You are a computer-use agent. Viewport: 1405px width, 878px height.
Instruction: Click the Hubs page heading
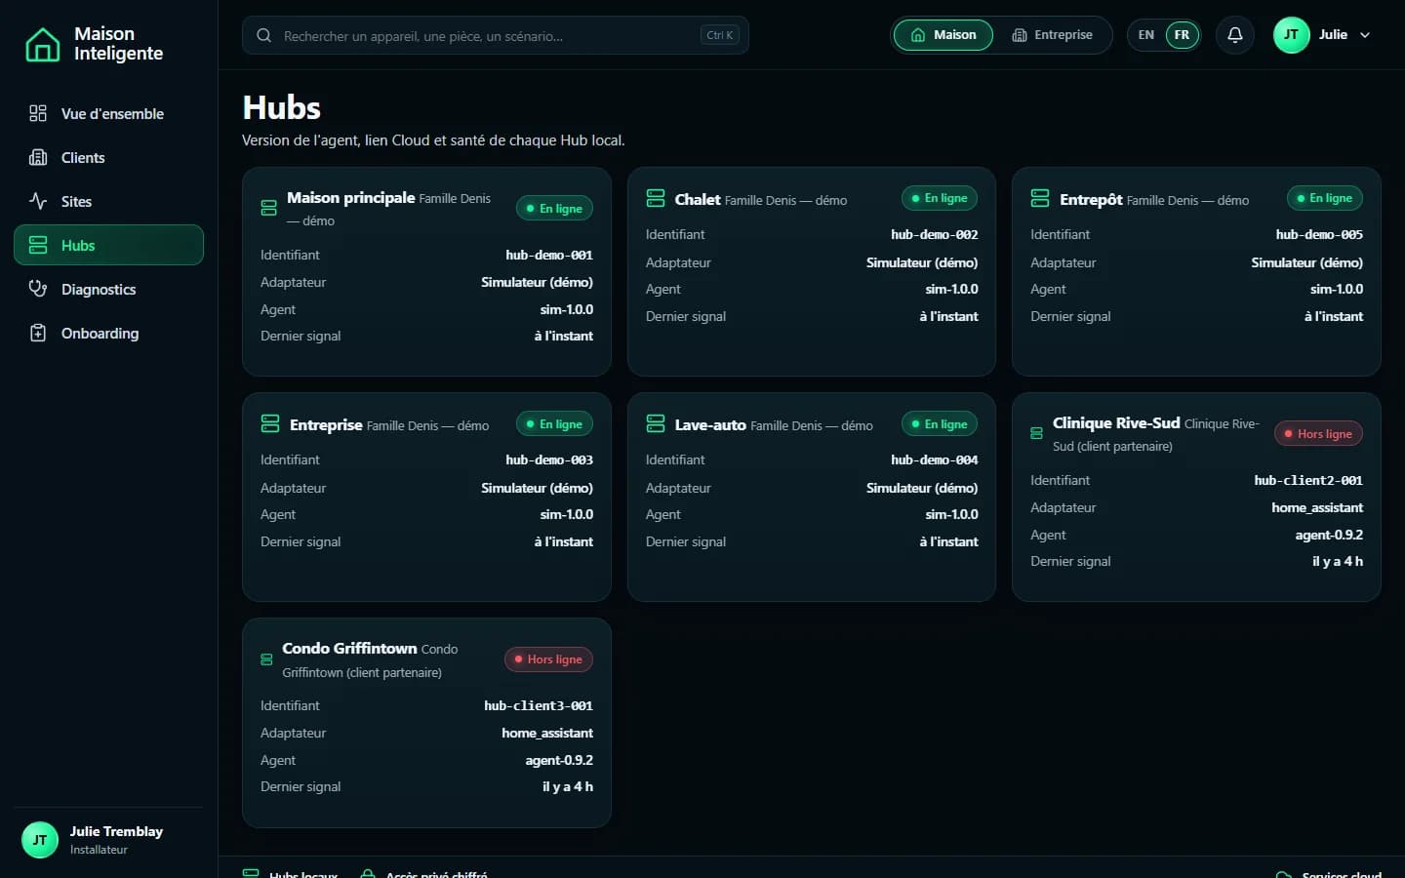point(281,107)
